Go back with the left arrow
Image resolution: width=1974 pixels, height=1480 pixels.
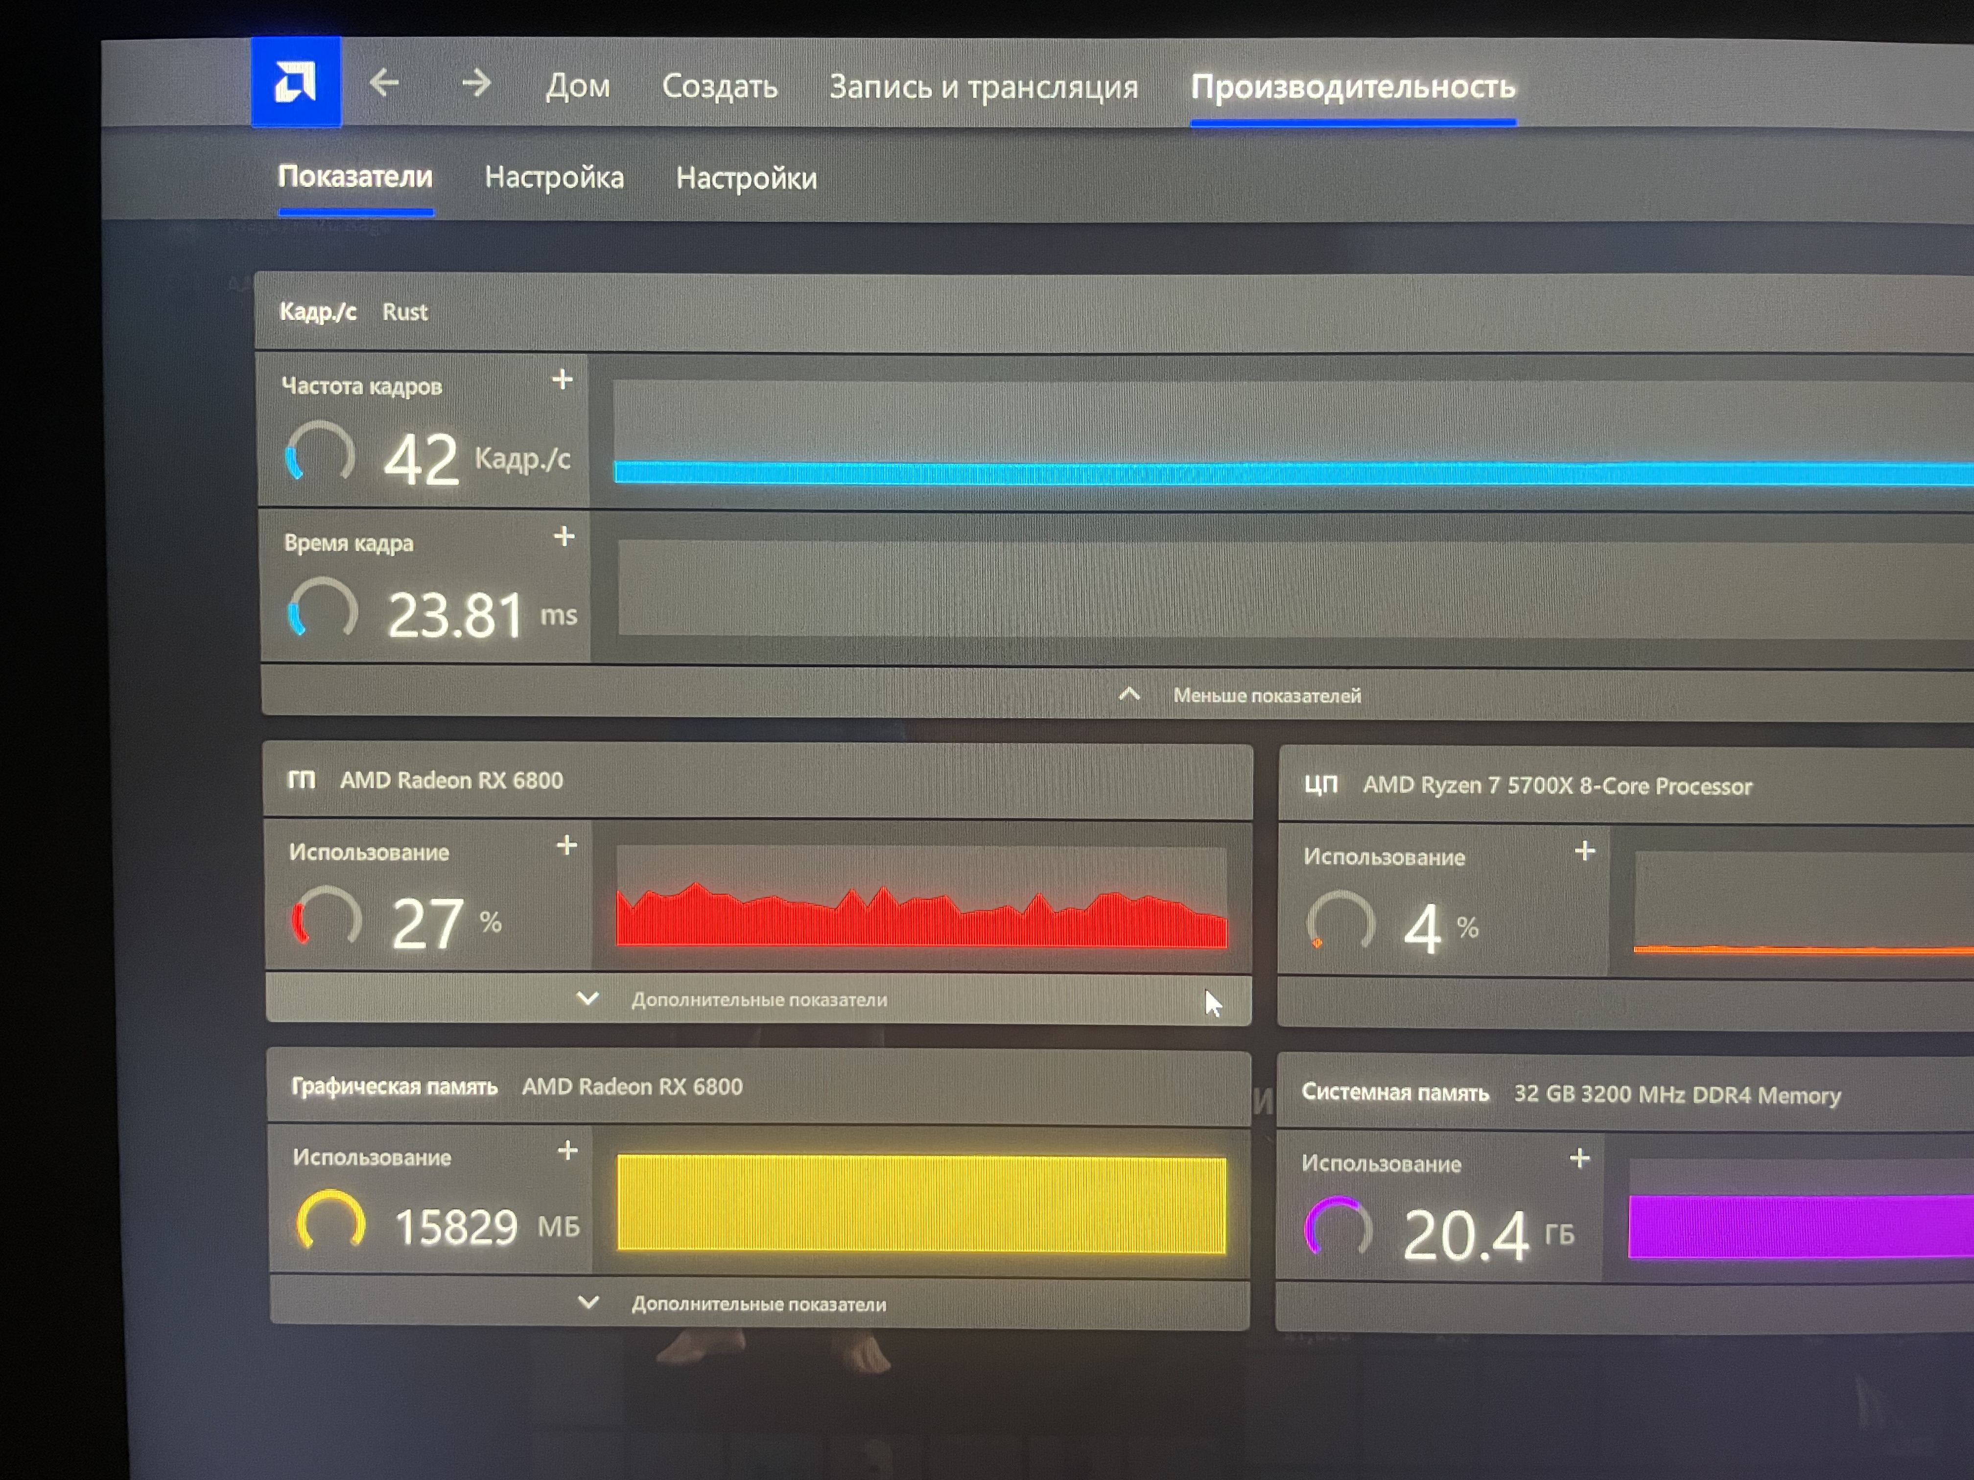(384, 83)
